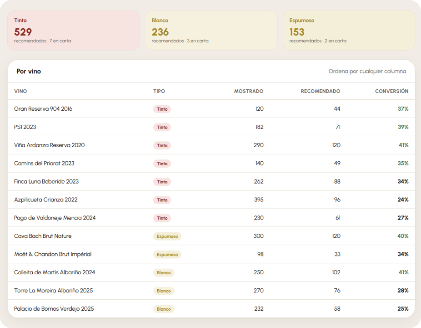The width and height of the screenshot is (421, 328).
Task: Select Viña Ardanza Reserva 2020
Action: (50, 145)
